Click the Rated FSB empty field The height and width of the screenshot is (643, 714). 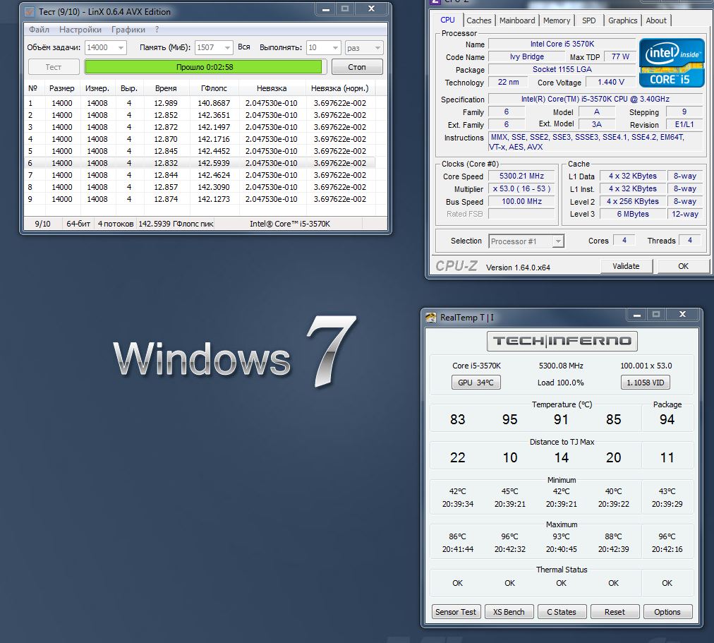pos(522,214)
